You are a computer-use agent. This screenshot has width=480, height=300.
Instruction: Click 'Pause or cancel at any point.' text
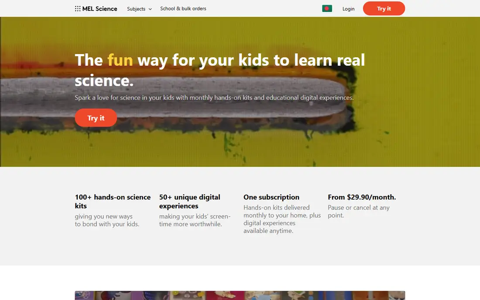click(358, 211)
